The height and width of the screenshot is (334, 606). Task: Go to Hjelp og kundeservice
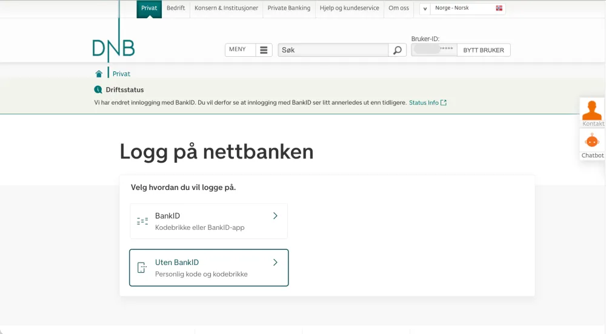(x=350, y=8)
